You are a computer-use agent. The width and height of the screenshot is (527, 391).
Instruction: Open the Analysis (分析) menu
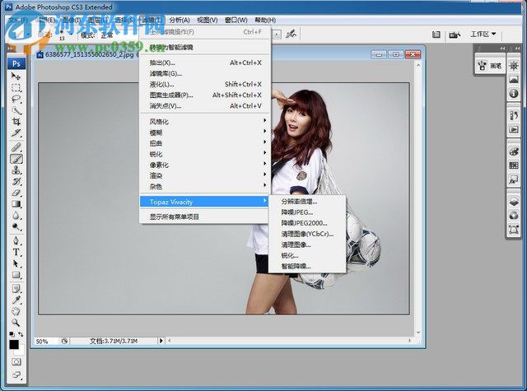180,20
